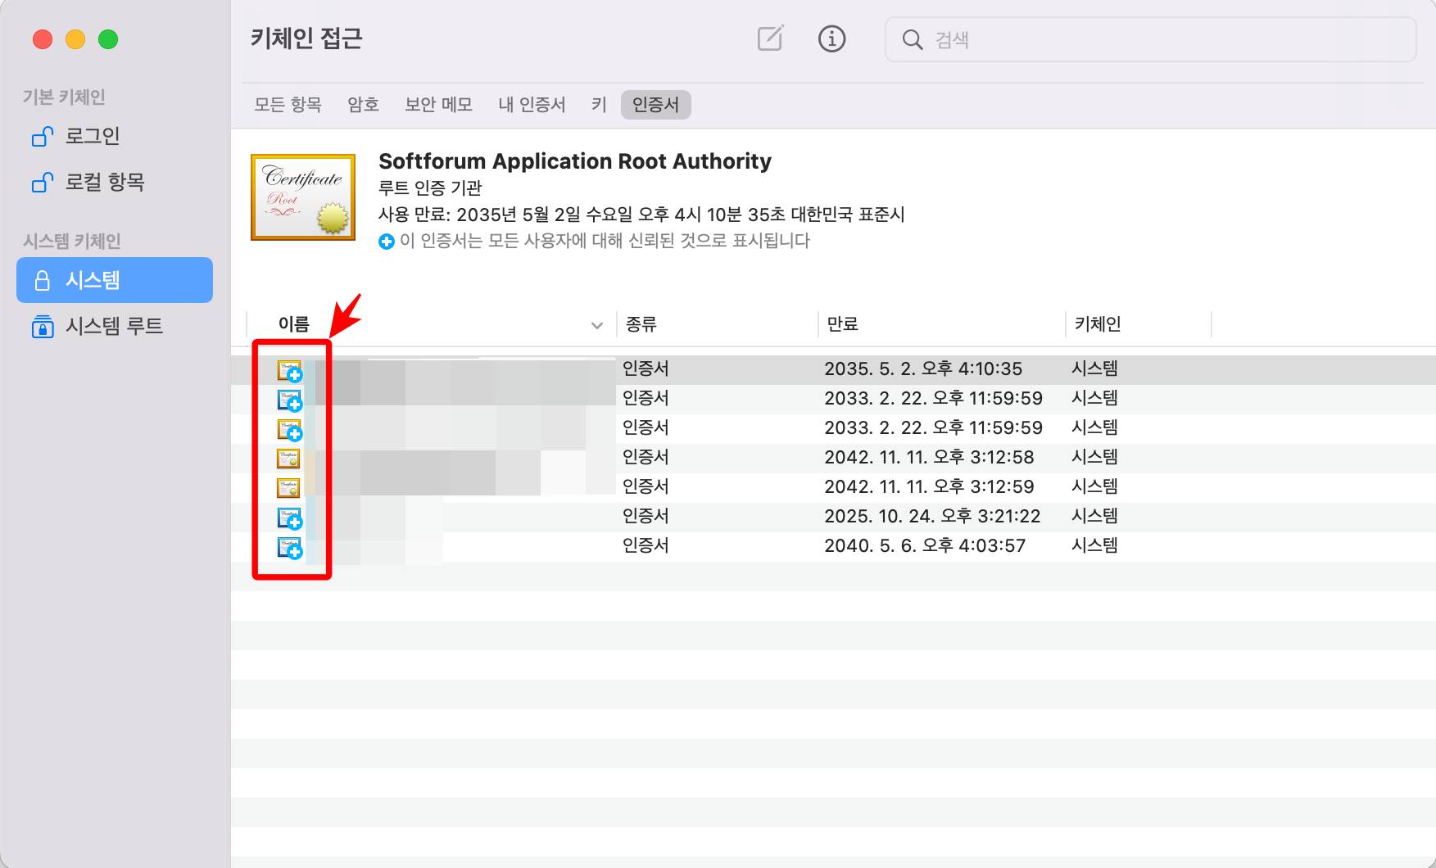Click certificate icon expiring 2040. 5. 6.
This screenshot has height=868, width=1436.
pos(290,548)
